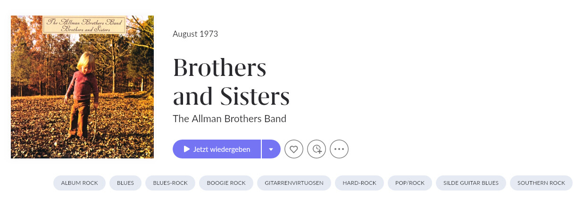The image size is (584, 199).
Task: Expand the play options dropdown arrow
Action: coord(271,149)
